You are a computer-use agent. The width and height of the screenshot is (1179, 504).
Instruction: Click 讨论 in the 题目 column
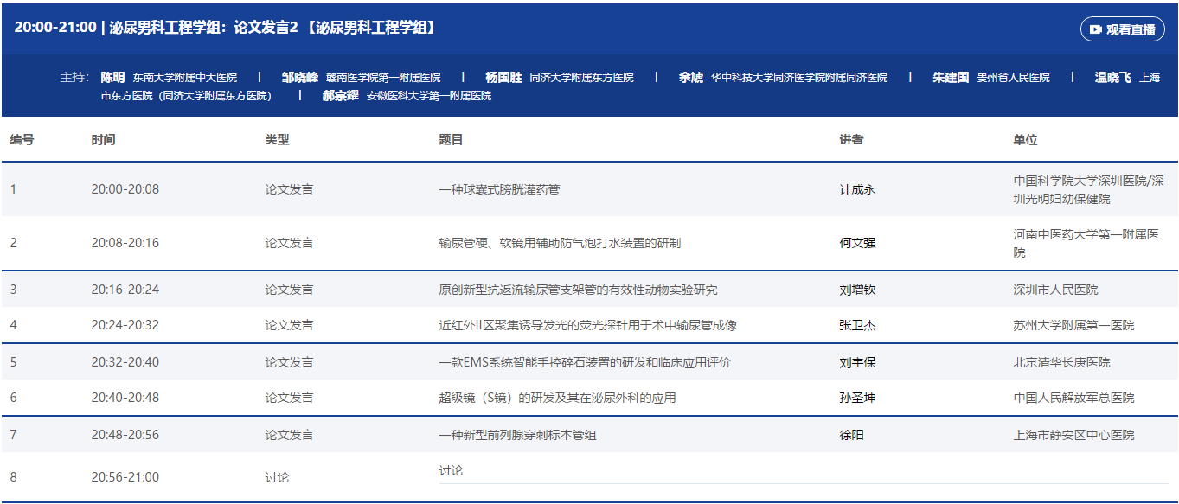click(451, 471)
